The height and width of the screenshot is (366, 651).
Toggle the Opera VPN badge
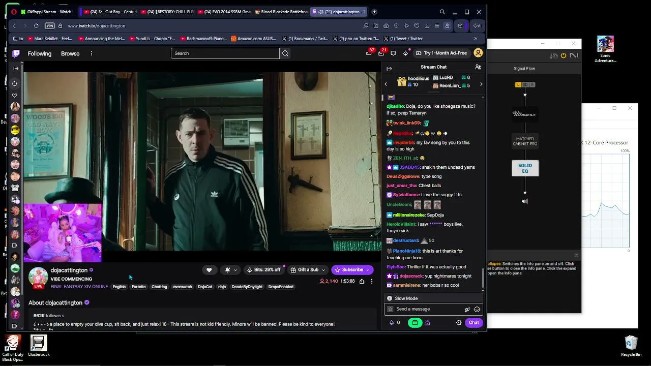(50, 26)
